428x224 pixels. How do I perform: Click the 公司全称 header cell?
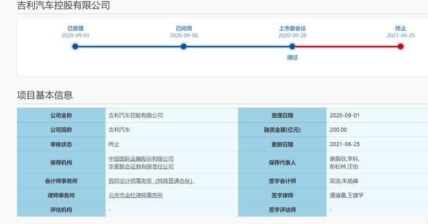point(61,115)
